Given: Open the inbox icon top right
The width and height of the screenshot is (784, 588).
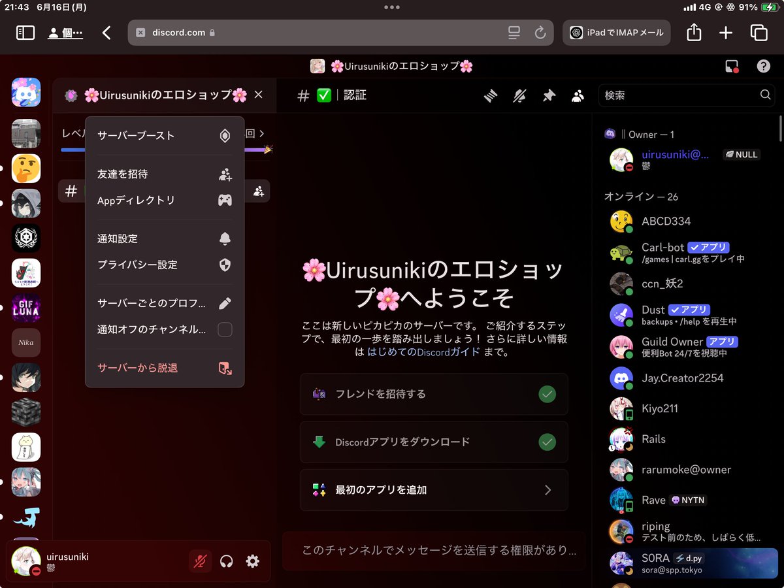Looking at the screenshot, I should pyautogui.click(x=732, y=66).
